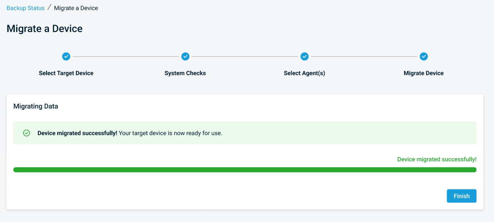Click the Finish button
This screenshot has height=222, width=494.
(461, 196)
